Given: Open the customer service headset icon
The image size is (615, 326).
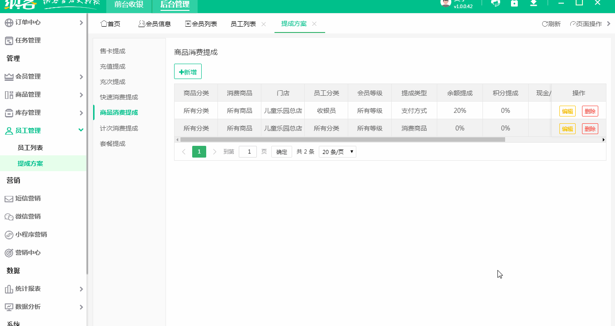Looking at the screenshot, I should point(496,3).
